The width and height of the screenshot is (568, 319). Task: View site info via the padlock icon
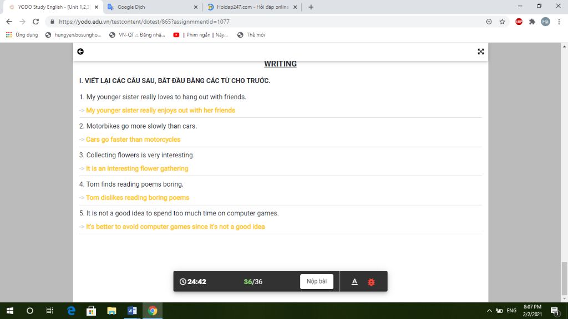52,22
